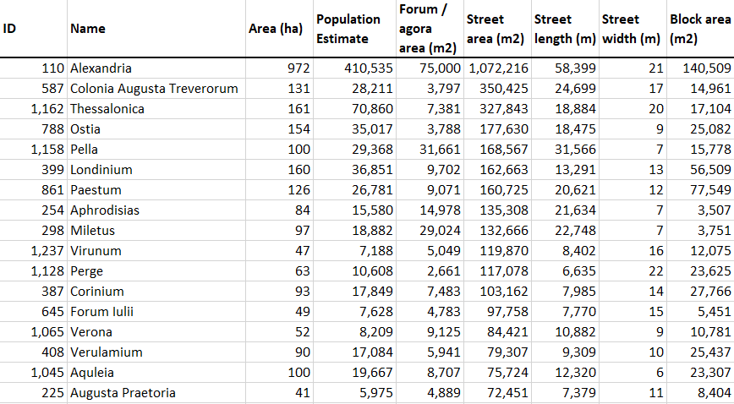The width and height of the screenshot is (734, 404).
Task: Select Treverorum's street area 350,425
Action: coord(497,89)
